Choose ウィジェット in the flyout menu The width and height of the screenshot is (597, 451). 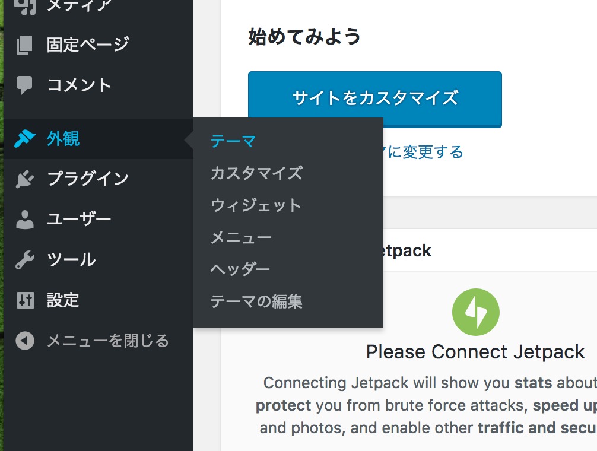[x=256, y=205]
